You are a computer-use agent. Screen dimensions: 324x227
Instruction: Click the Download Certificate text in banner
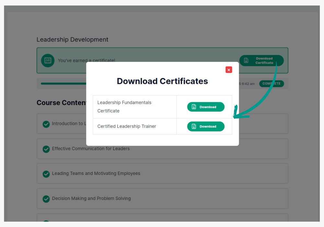click(x=264, y=61)
